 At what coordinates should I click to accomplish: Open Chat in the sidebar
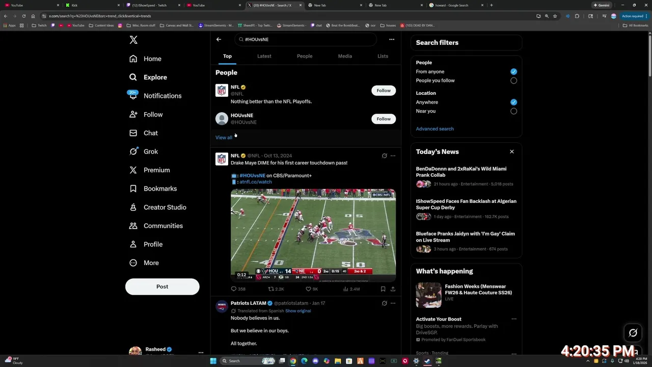144,133
